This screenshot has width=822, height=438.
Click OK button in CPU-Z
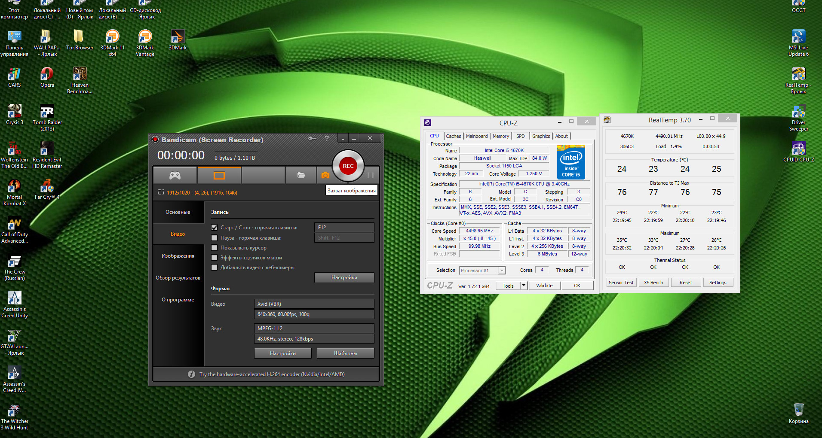pos(577,286)
